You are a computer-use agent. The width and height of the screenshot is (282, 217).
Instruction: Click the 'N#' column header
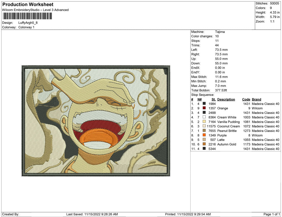coord(199,99)
